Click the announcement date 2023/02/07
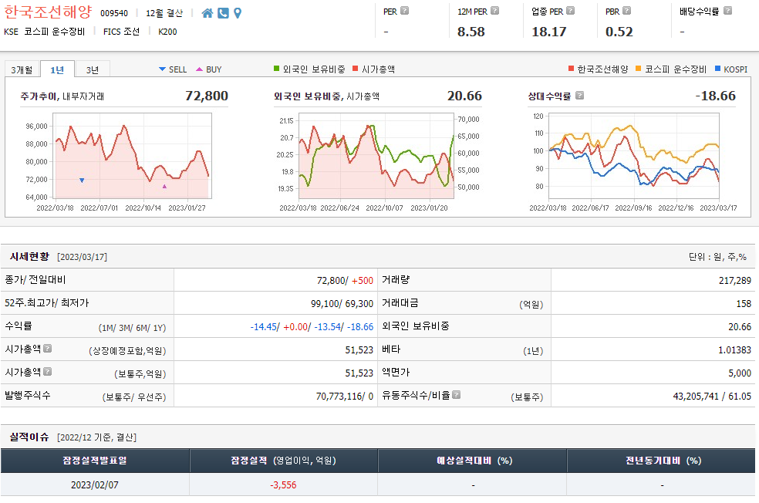 (x=95, y=484)
